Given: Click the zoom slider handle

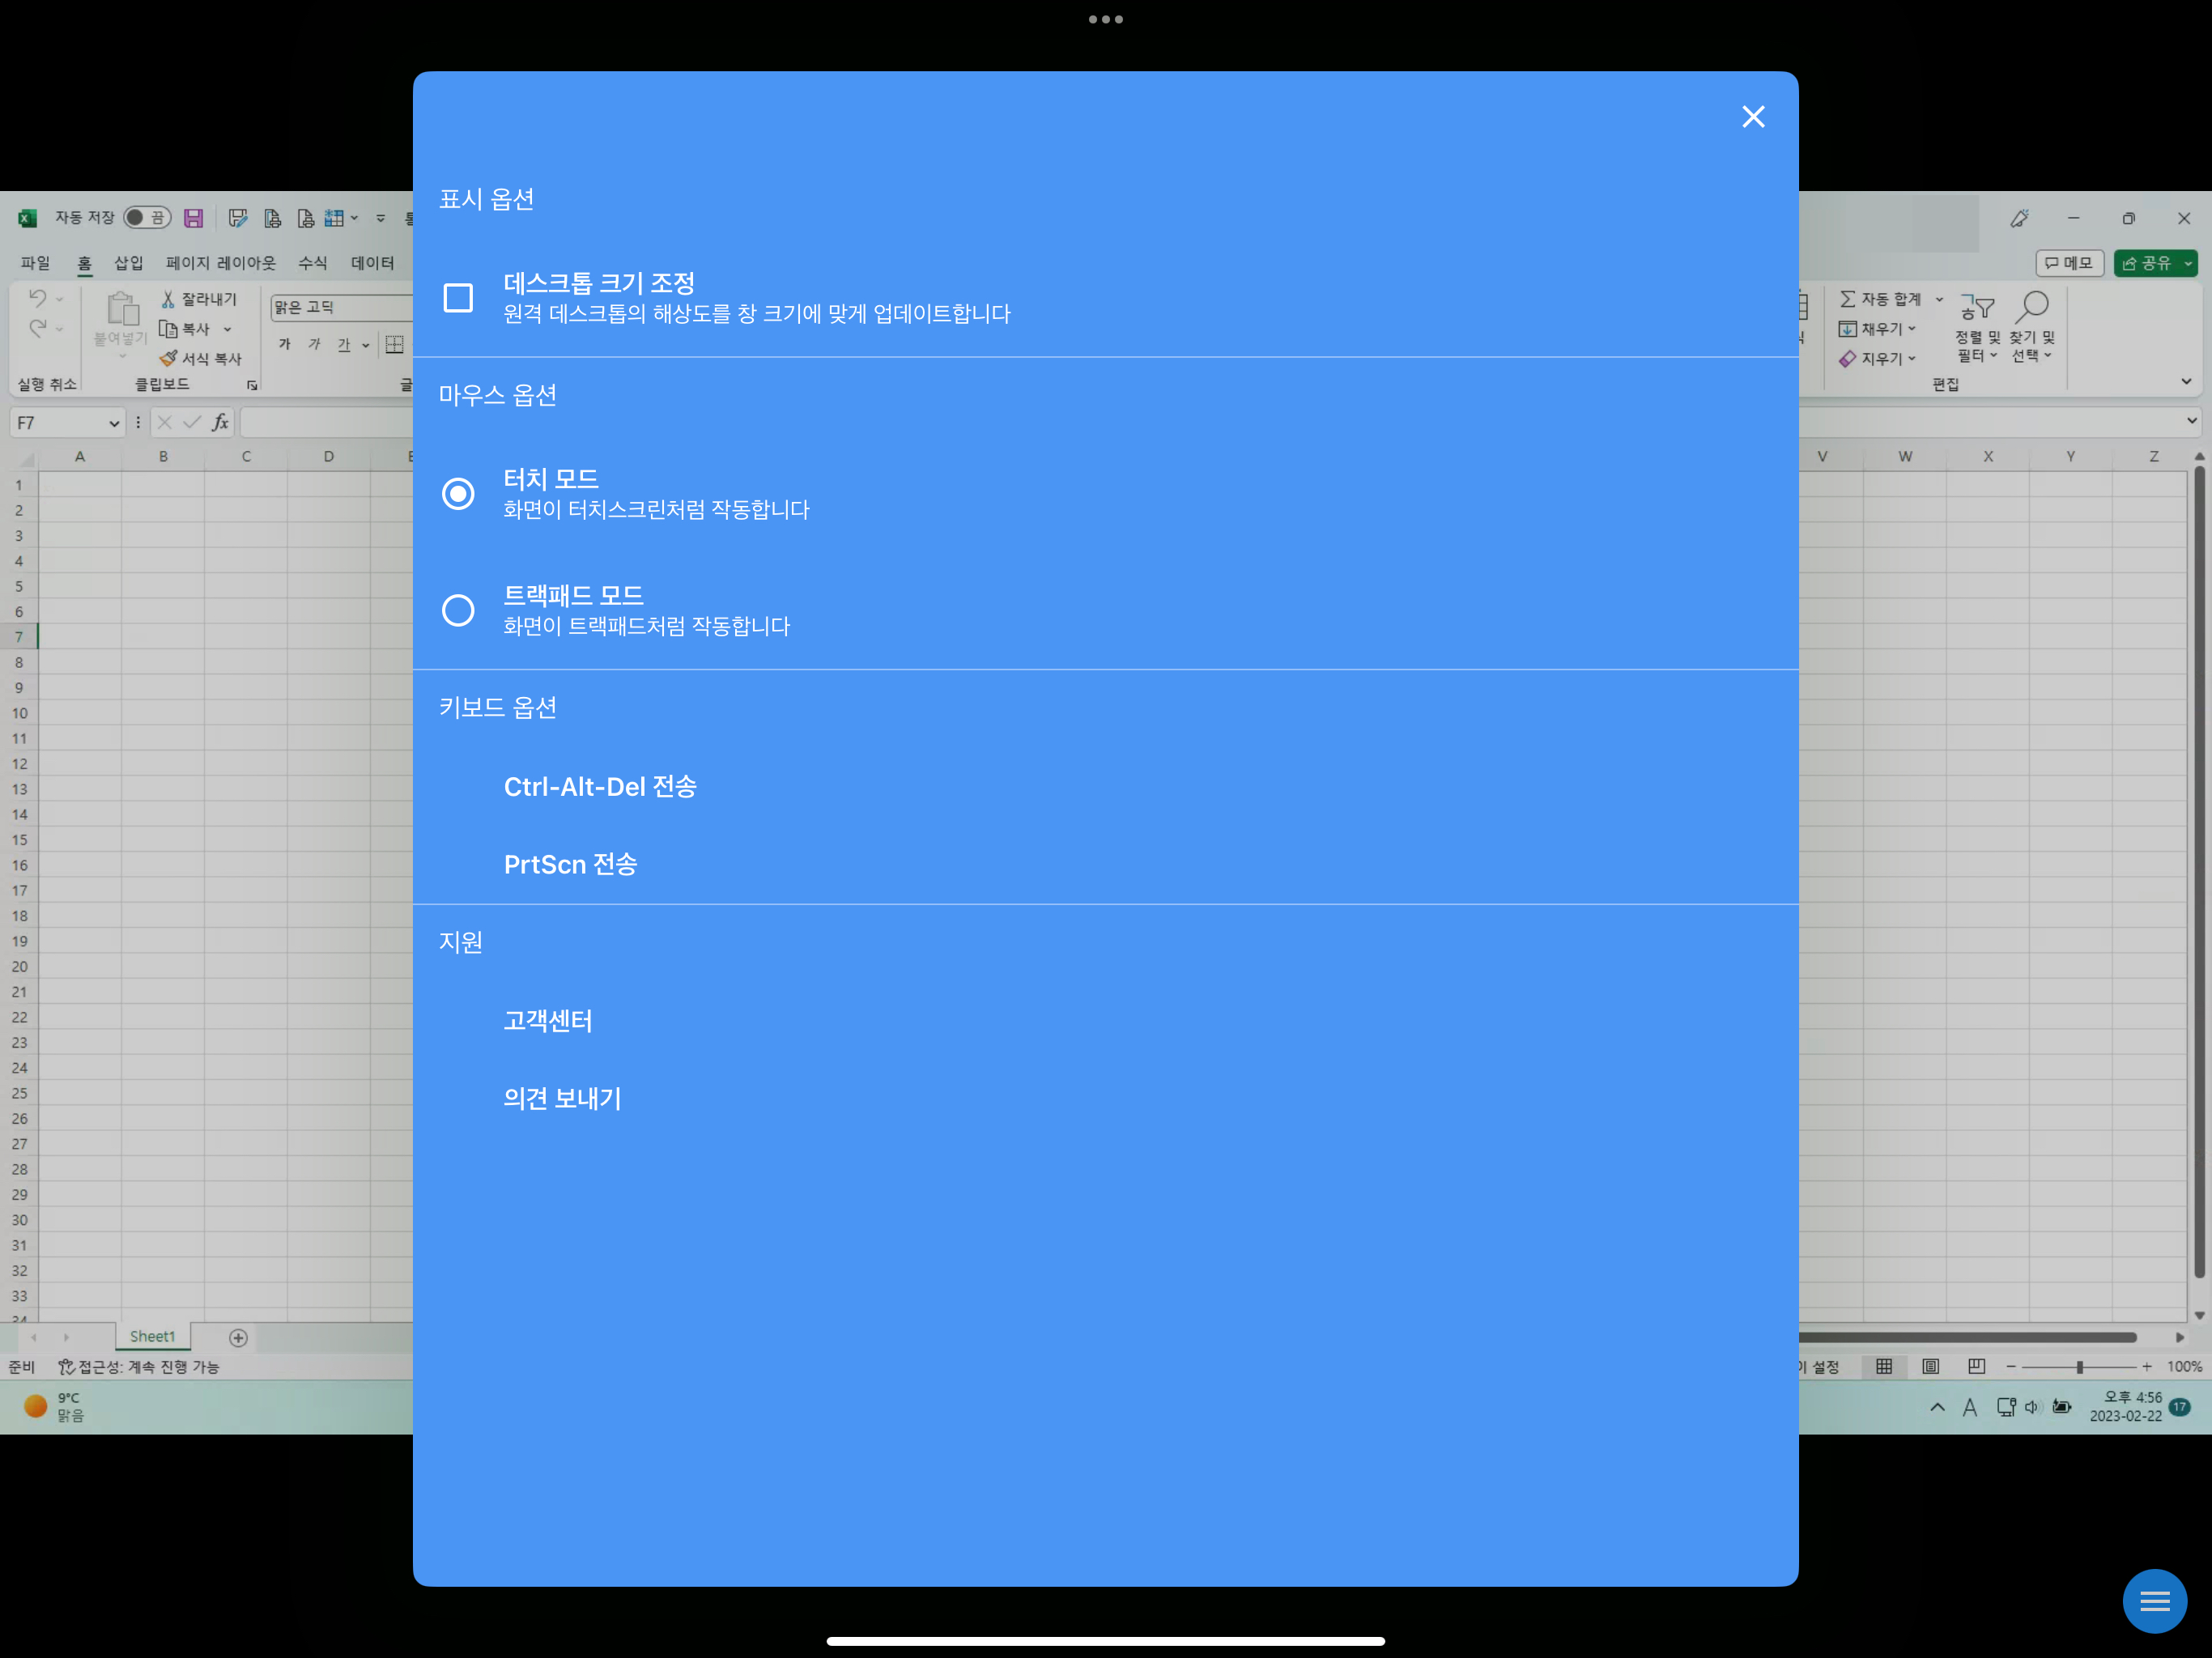Looking at the screenshot, I should (2079, 1367).
